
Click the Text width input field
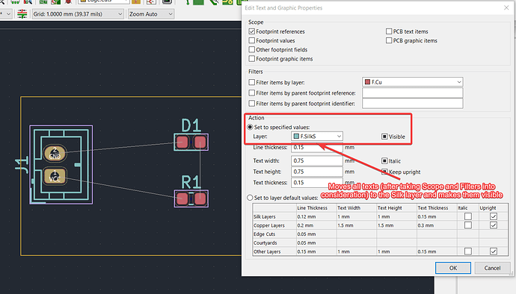(317, 160)
